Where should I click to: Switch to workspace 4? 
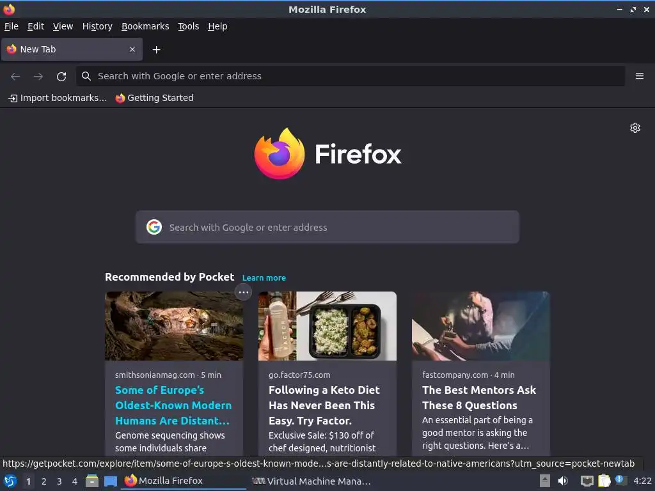pos(75,481)
